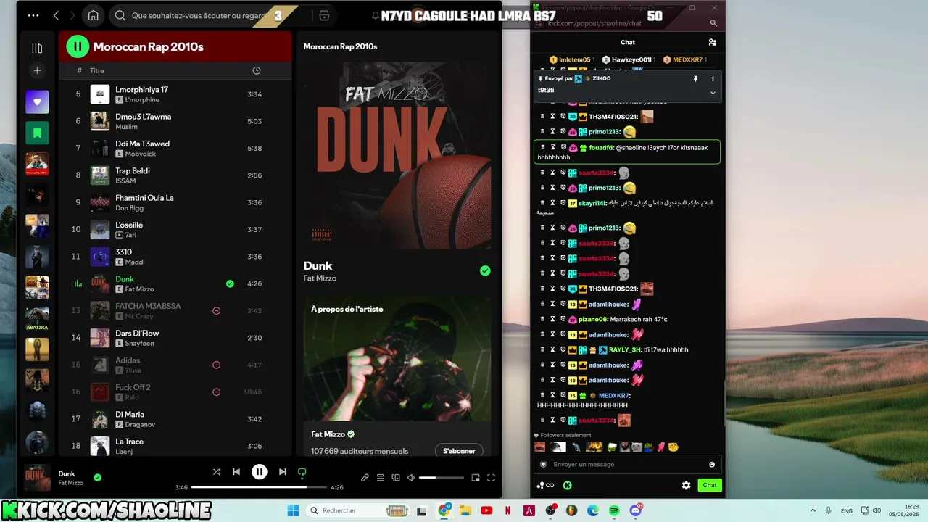The width and height of the screenshot is (928, 522).
Task: Open the Spotify mini player
Action: pos(476,478)
